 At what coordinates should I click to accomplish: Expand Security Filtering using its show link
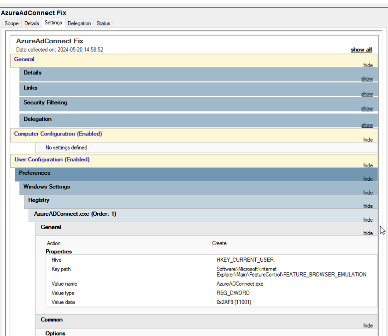pos(367,109)
